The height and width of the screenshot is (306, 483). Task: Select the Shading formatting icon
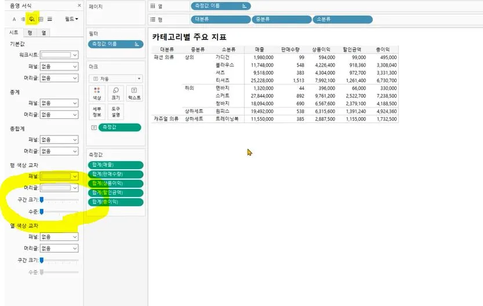(x=32, y=19)
